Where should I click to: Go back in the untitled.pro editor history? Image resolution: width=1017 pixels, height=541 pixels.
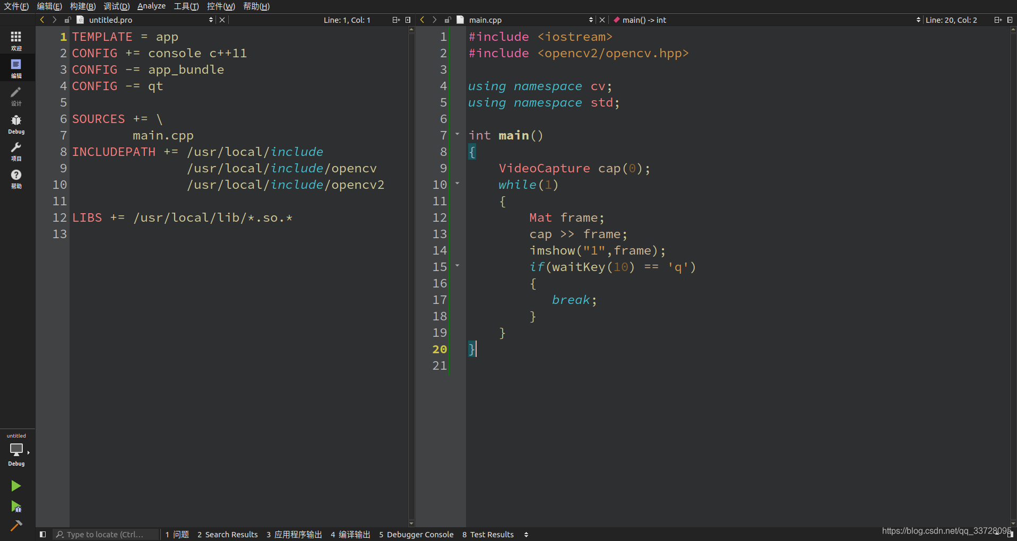click(x=42, y=20)
